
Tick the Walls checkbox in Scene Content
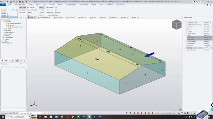(186, 35)
